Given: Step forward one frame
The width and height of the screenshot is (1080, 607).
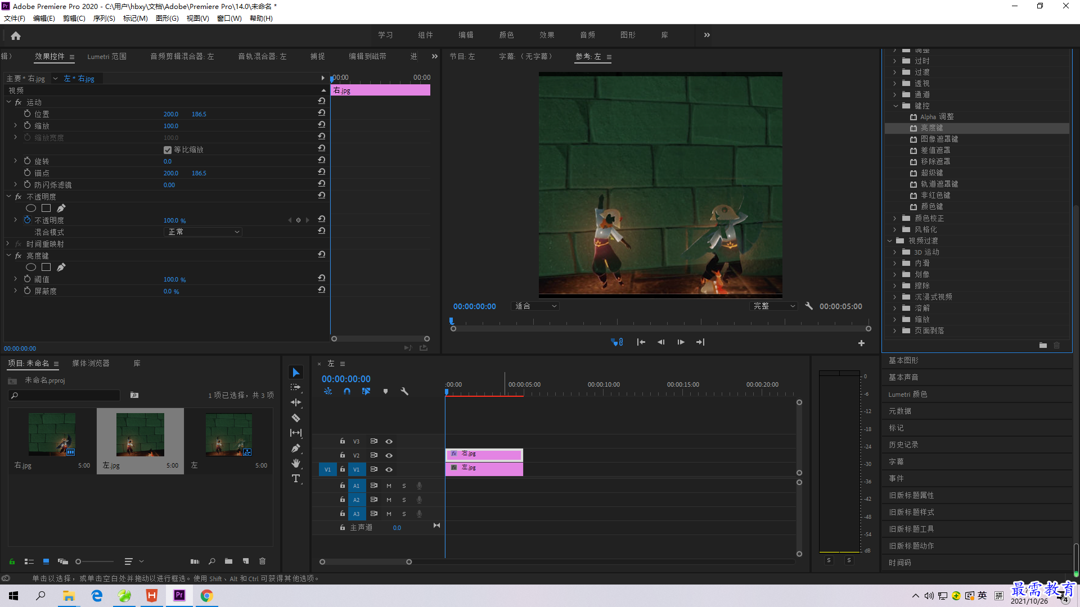Looking at the screenshot, I should [681, 342].
